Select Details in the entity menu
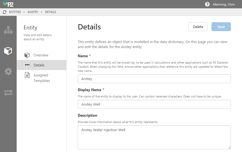This screenshot has width=242, height=152. [x=39, y=65]
